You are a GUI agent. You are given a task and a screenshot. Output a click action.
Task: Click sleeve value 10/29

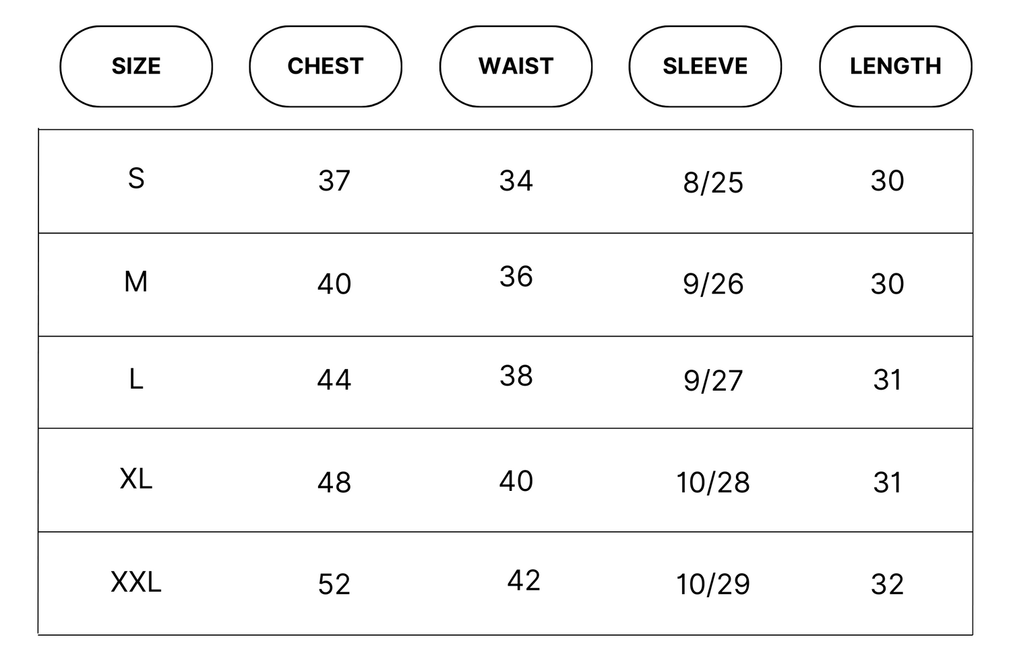(x=713, y=584)
